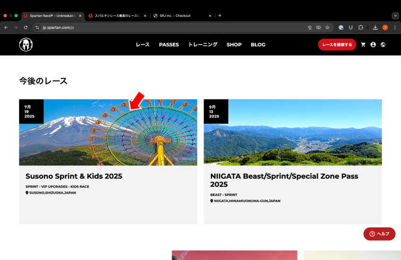Click the location pin icon beside NIIGATA
Viewport: 401px width, 260px height.
(x=211, y=201)
